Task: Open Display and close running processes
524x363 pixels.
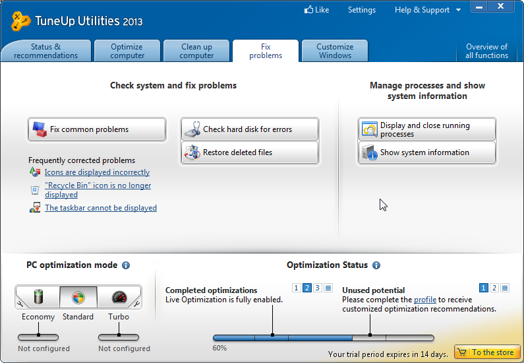Action: click(426, 129)
